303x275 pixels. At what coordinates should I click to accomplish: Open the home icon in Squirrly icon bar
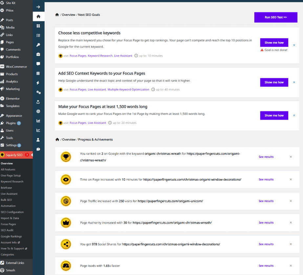(x=38, y=16)
